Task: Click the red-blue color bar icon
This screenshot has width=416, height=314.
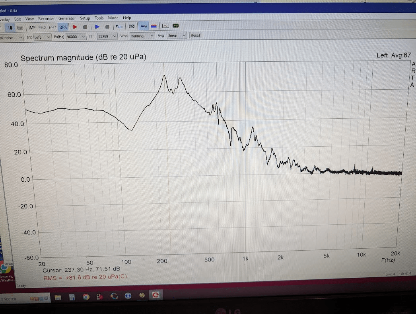Action: 154,26
